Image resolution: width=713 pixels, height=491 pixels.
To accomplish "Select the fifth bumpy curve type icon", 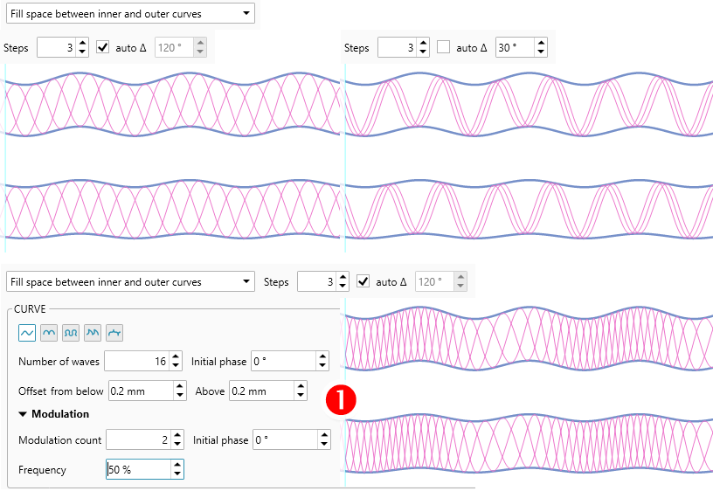I will point(114,333).
